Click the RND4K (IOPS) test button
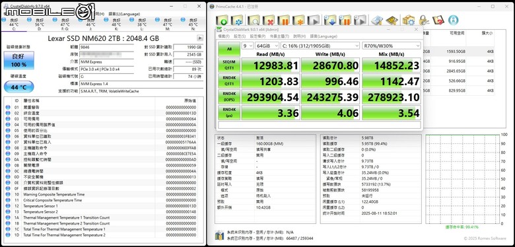515x247 pixels. [x=229, y=96]
